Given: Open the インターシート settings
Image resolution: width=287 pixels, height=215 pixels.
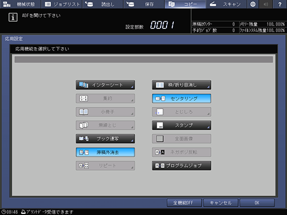Looking at the screenshot, I should [105, 85].
